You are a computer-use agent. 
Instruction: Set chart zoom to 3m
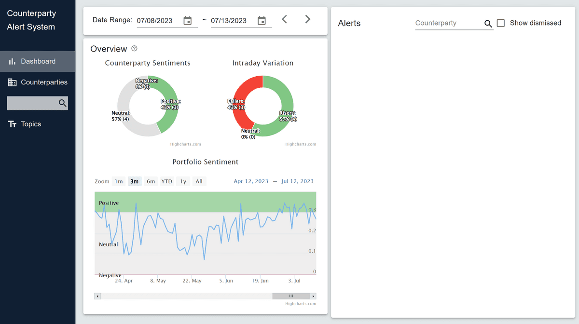[134, 181]
